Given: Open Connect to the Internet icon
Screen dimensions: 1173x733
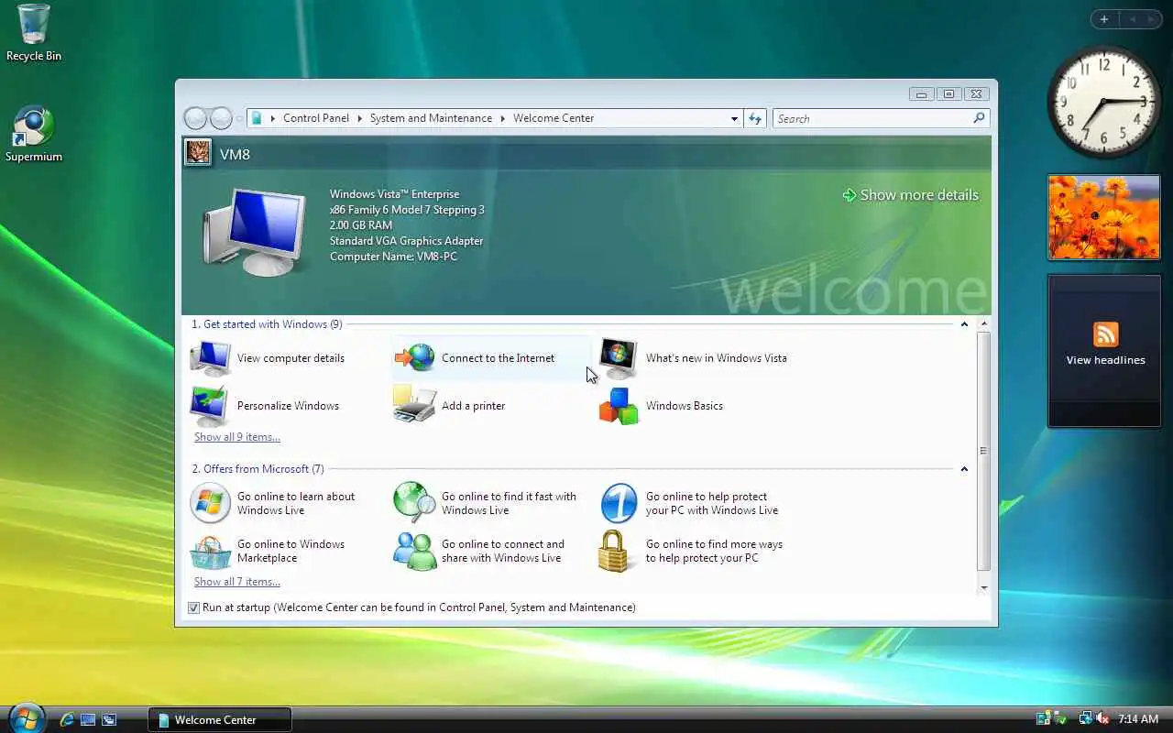Looking at the screenshot, I should (x=415, y=358).
